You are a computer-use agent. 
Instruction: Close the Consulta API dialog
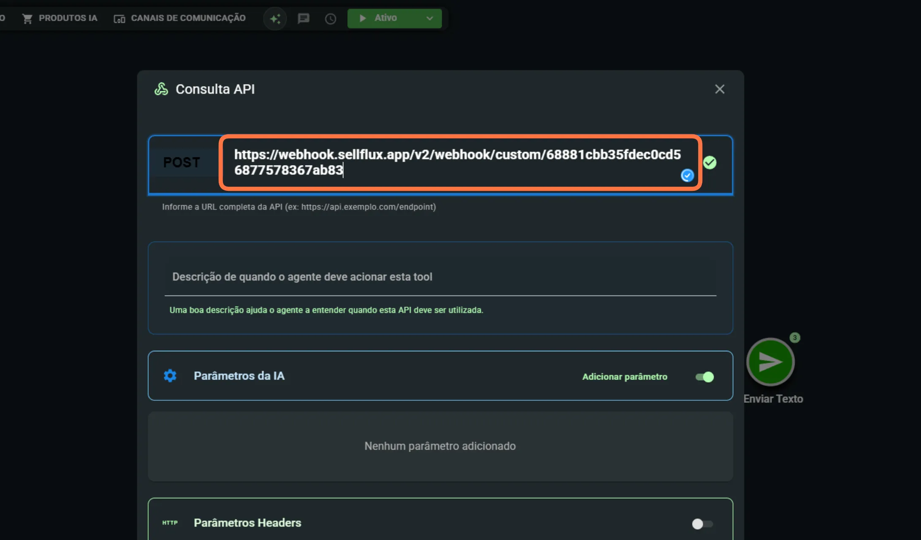[x=719, y=89]
